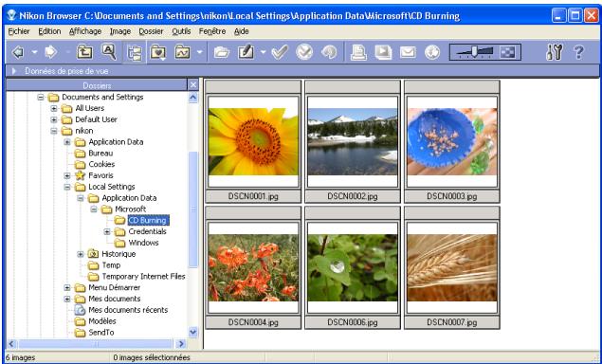Screen dimensions: 602x364
Task: Select the wheat thumbnail DSCN0007.jpg
Action: [x=452, y=267]
